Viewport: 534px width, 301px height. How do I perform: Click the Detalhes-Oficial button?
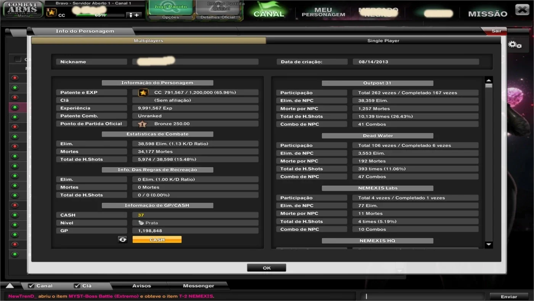217,17
